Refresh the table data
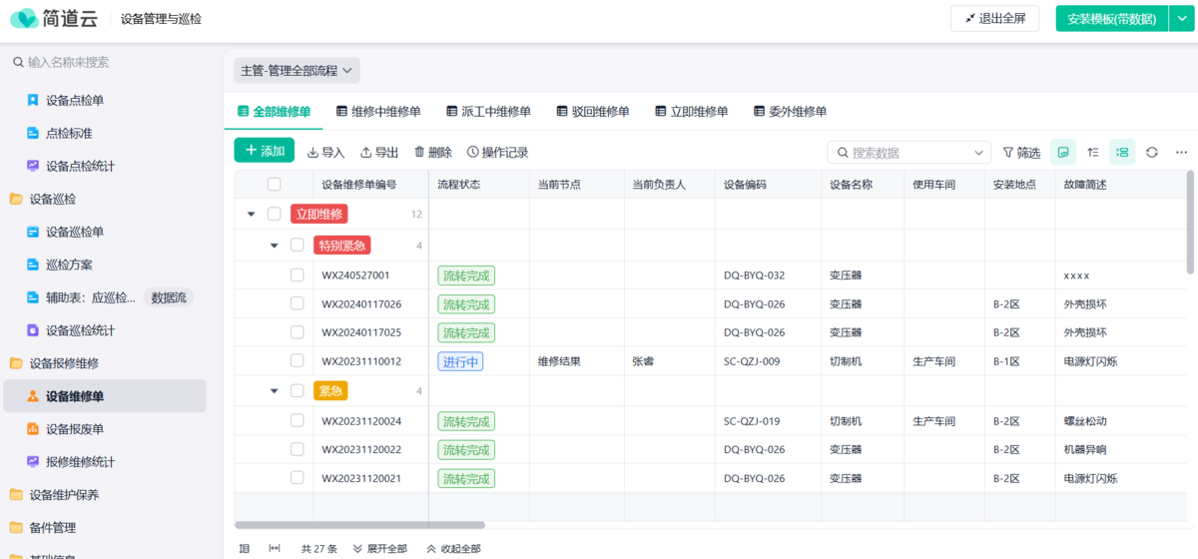The width and height of the screenshot is (1198, 559). click(1152, 152)
